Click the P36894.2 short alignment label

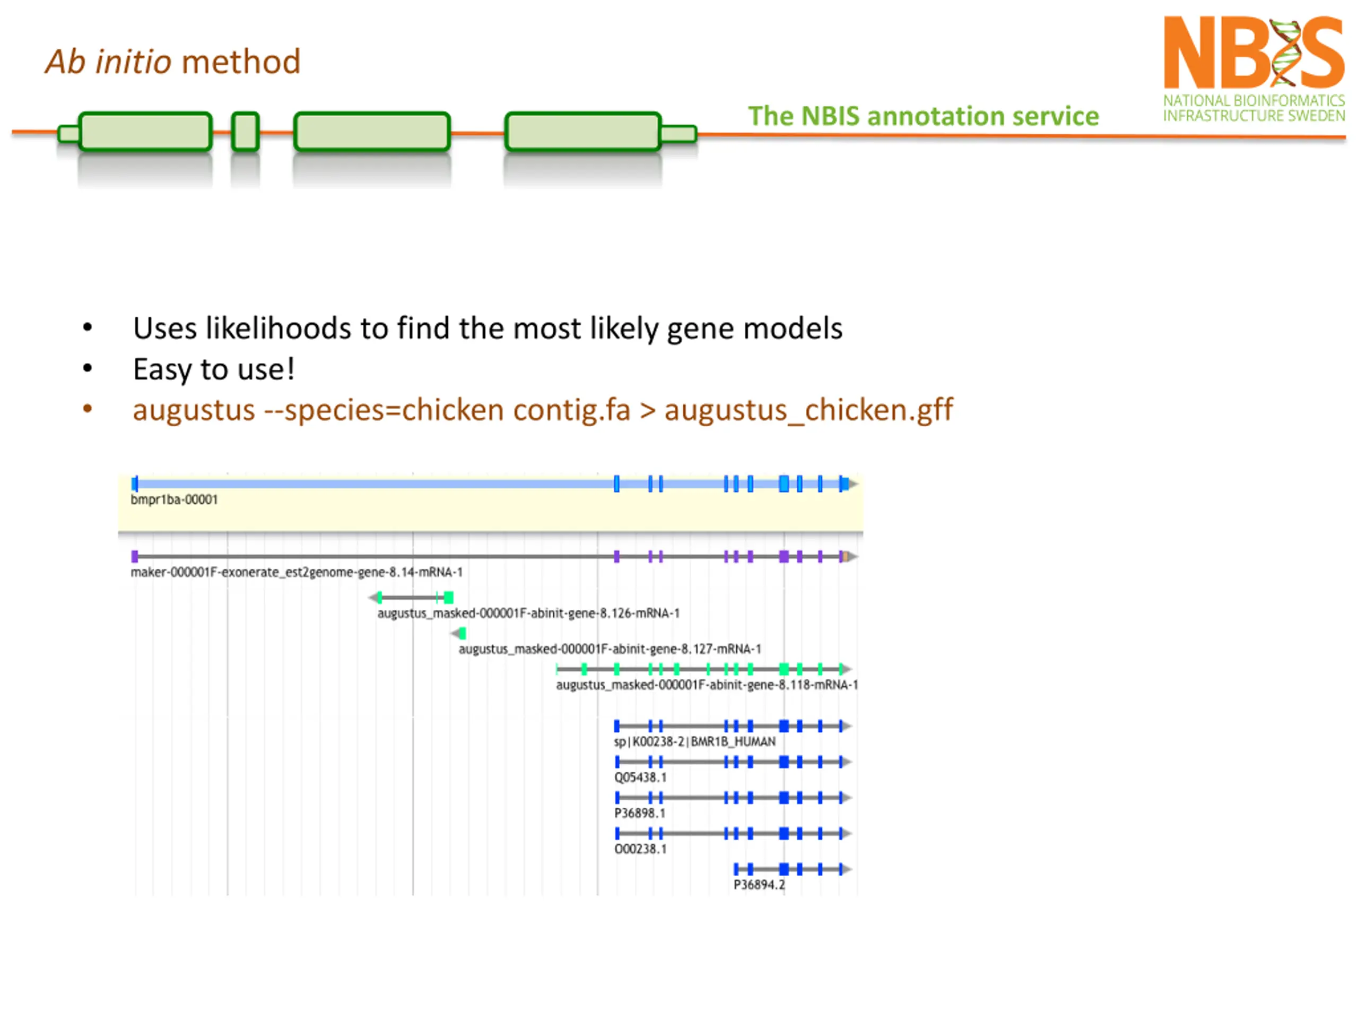point(760,885)
